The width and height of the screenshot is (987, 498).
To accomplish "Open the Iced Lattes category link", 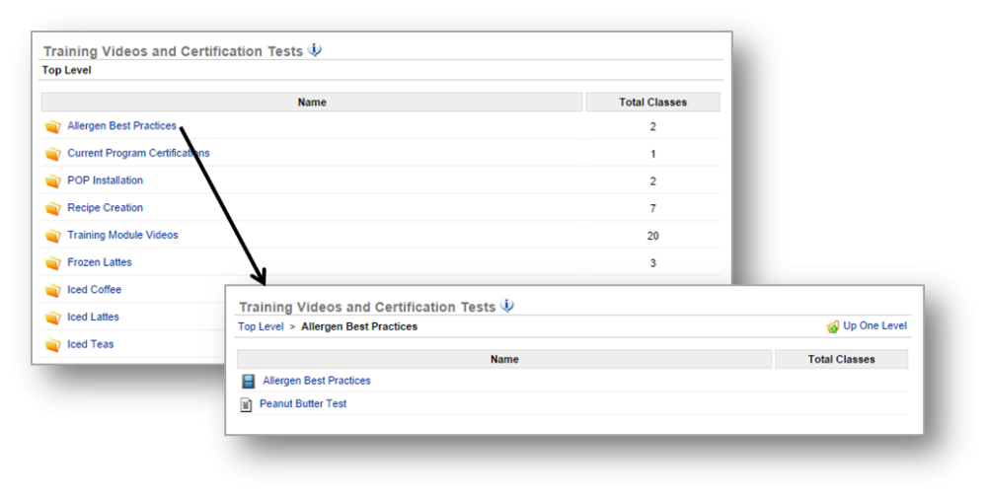I will (x=93, y=318).
